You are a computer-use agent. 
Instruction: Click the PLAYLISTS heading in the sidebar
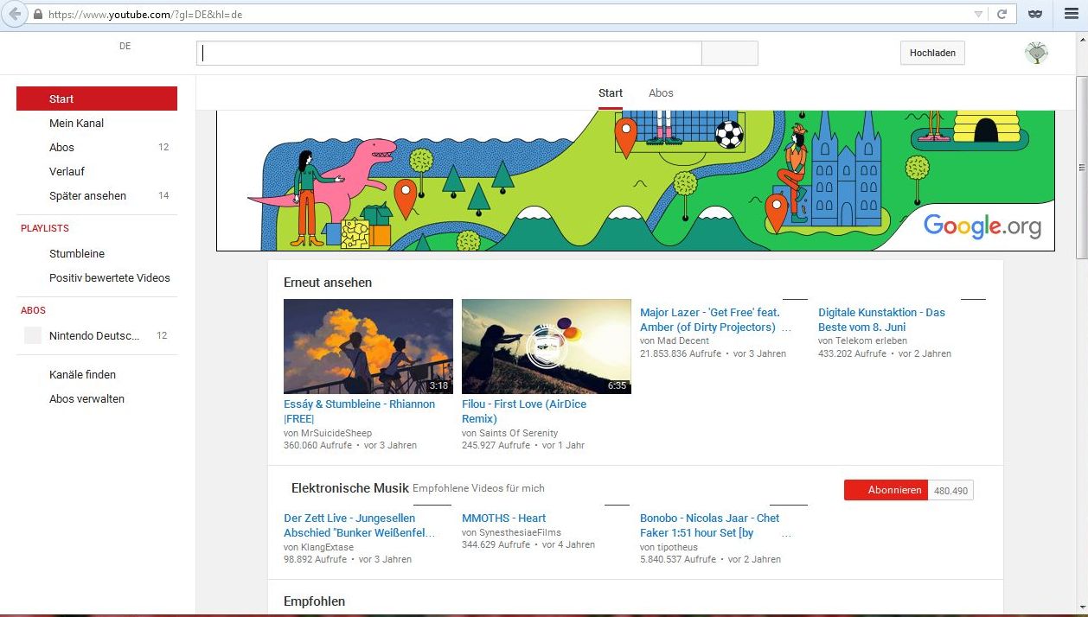click(45, 228)
